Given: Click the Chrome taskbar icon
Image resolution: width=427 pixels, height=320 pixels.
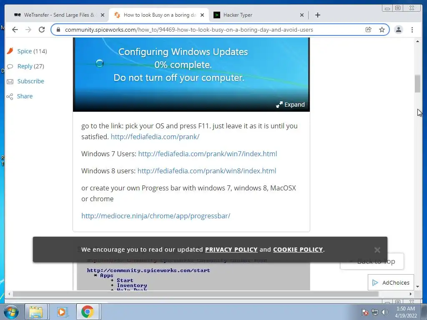Looking at the screenshot, I should click(88, 312).
